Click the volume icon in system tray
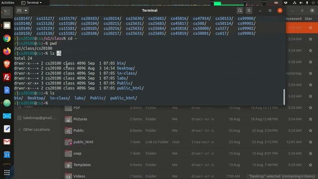318x179 pixels. (301, 2)
